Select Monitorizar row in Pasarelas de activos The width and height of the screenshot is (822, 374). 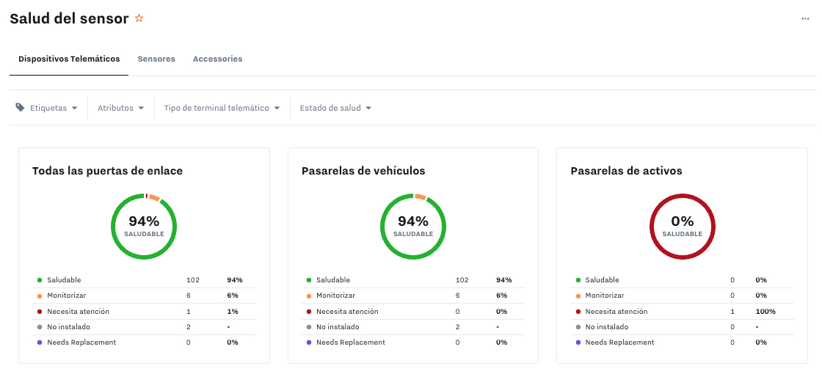[x=682, y=296]
